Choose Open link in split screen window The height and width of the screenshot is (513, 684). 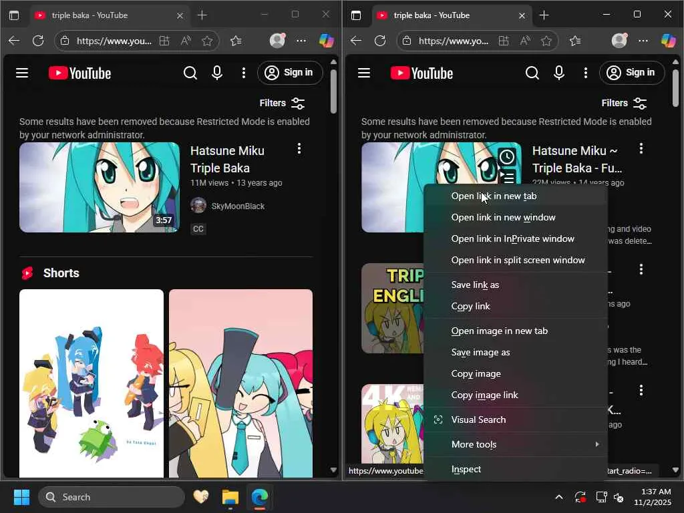pos(516,260)
